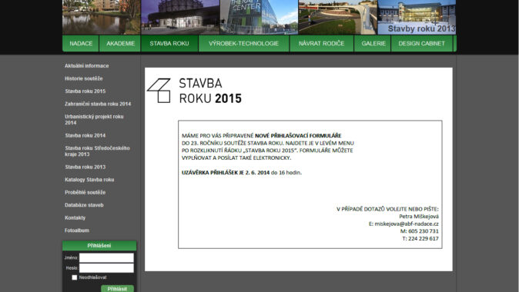Switch to the GALERIE section

[x=373, y=44]
